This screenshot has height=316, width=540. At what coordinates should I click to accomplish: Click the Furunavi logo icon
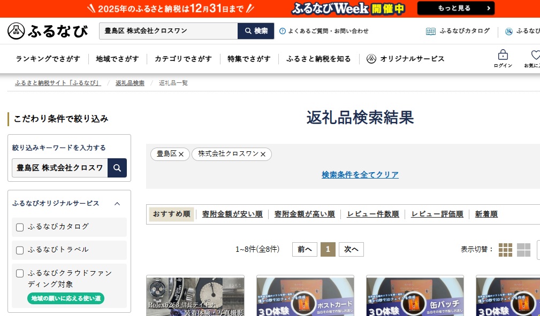pyautogui.click(x=17, y=31)
